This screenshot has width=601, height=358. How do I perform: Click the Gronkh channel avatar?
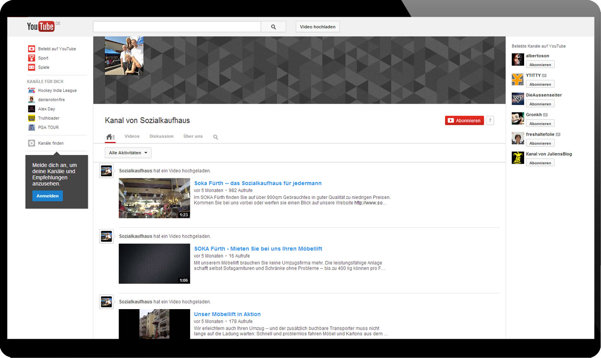518,119
